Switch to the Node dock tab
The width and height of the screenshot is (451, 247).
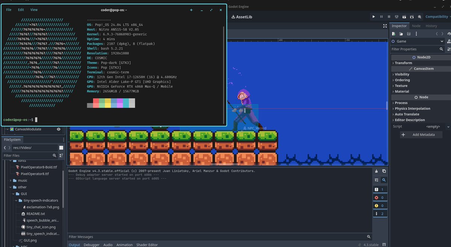coord(416,26)
